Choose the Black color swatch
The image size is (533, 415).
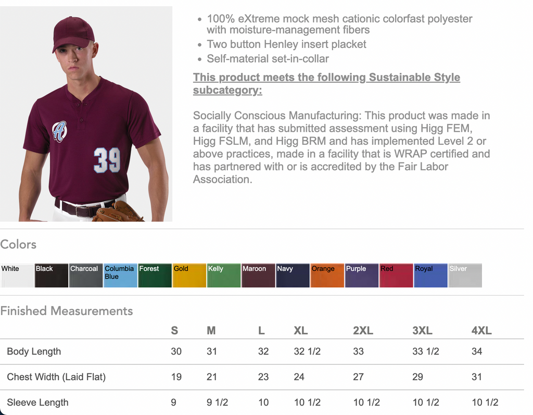click(x=52, y=275)
